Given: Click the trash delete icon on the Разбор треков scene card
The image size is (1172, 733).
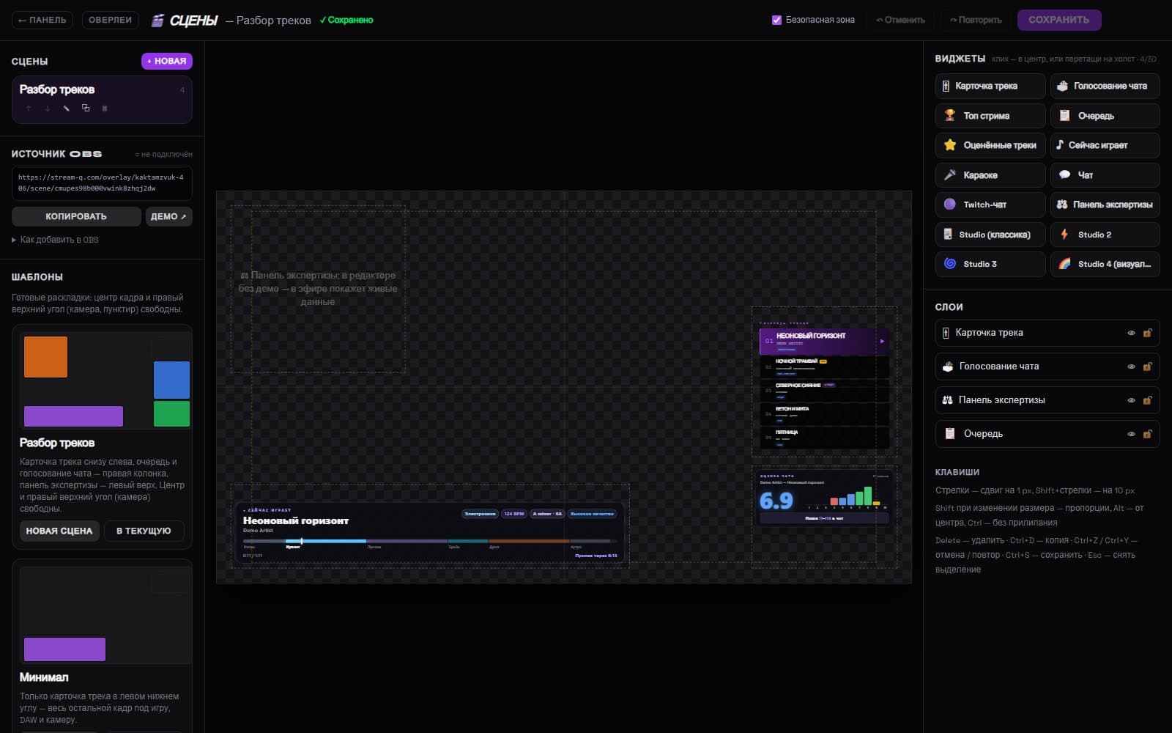Looking at the screenshot, I should [105, 108].
